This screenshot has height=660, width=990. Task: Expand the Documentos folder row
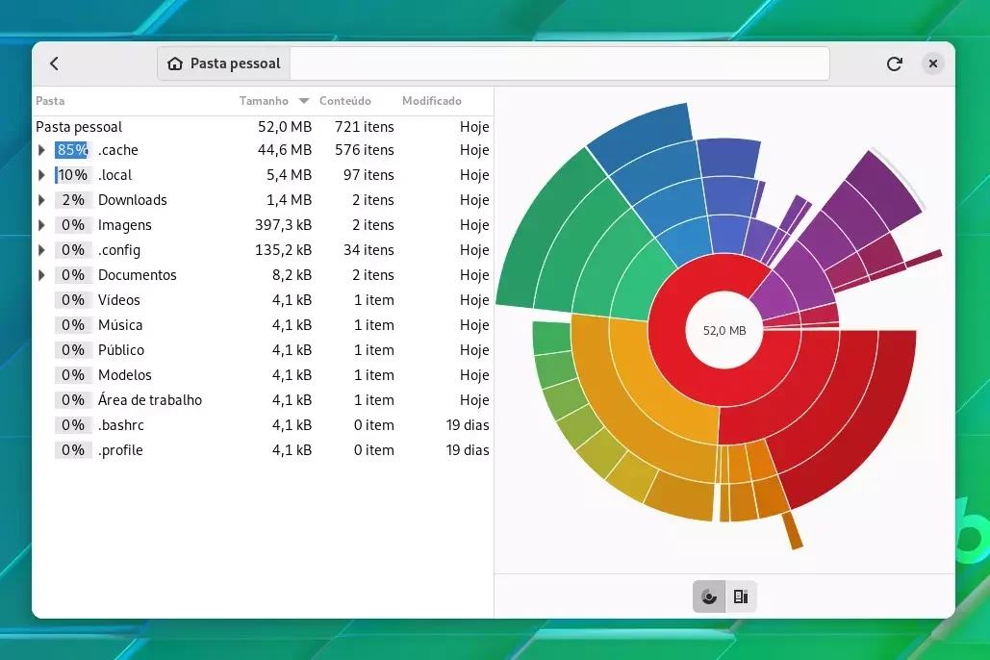pos(41,275)
